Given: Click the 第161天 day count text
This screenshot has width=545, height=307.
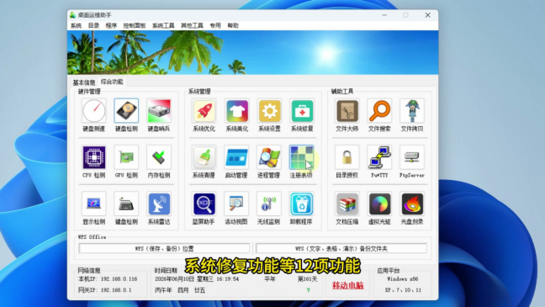Looking at the screenshot, I should (308, 279).
